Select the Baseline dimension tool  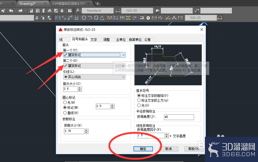(x=116, y=18)
